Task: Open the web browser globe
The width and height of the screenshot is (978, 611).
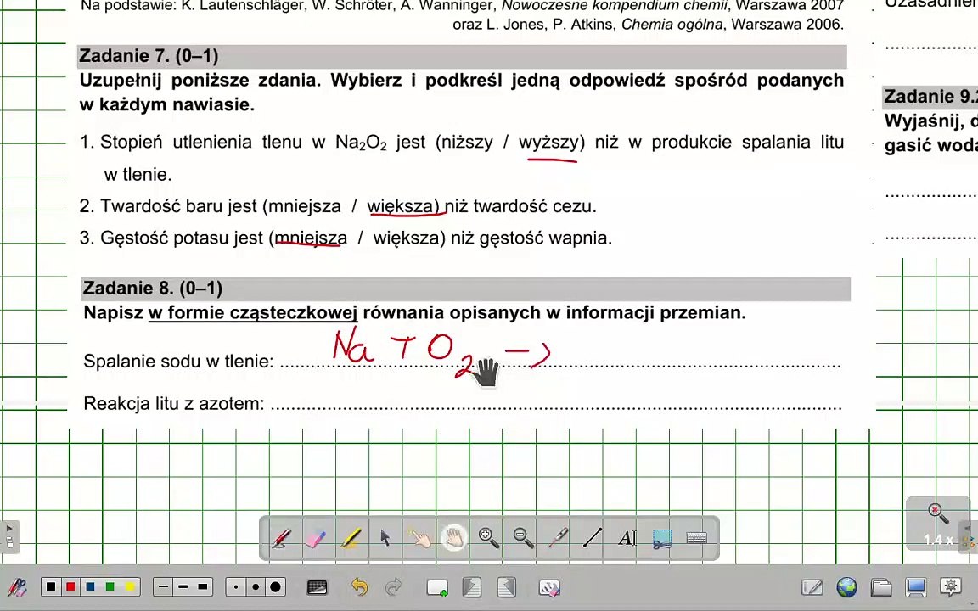Action: coord(846,586)
